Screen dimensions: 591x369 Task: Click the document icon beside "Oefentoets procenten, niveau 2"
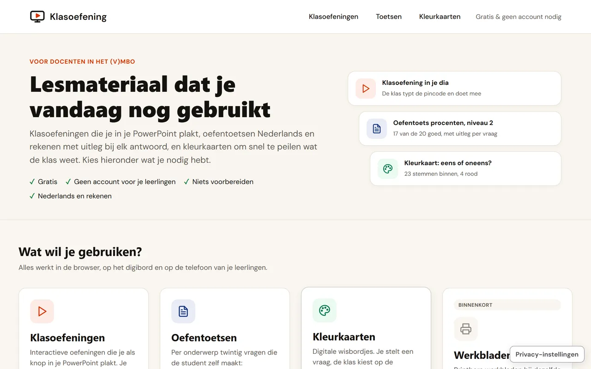[x=377, y=129]
